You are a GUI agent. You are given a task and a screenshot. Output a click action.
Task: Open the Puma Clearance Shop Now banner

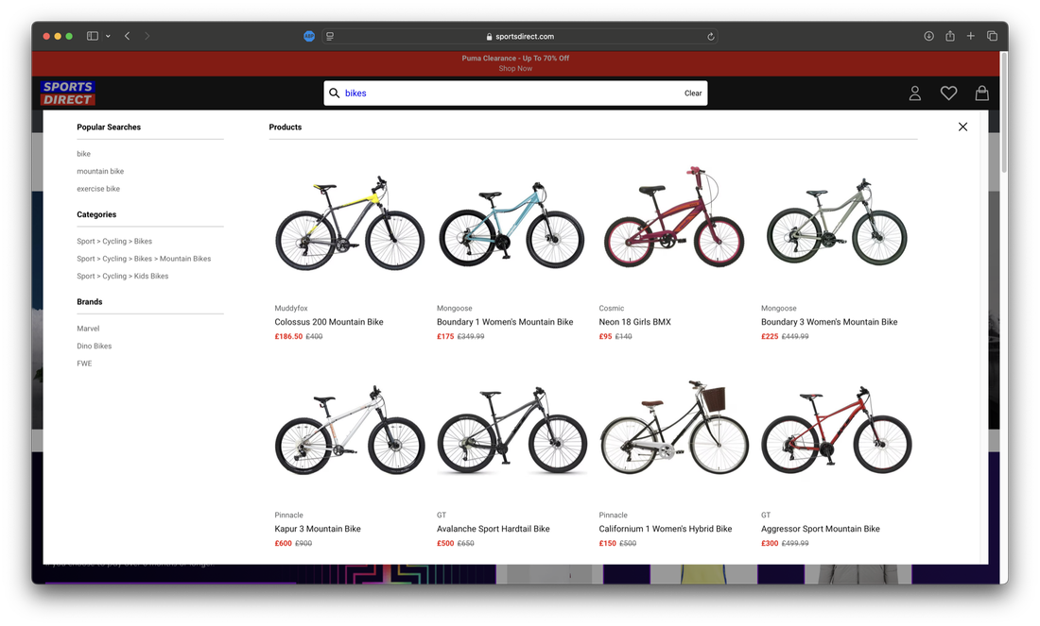[515, 63]
